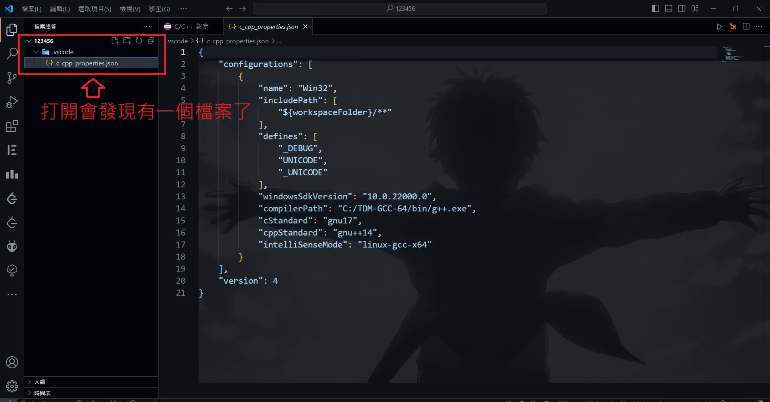The width and height of the screenshot is (770, 402).
Task: Select c_cpp_properties.json in the file tree
Action: [87, 63]
